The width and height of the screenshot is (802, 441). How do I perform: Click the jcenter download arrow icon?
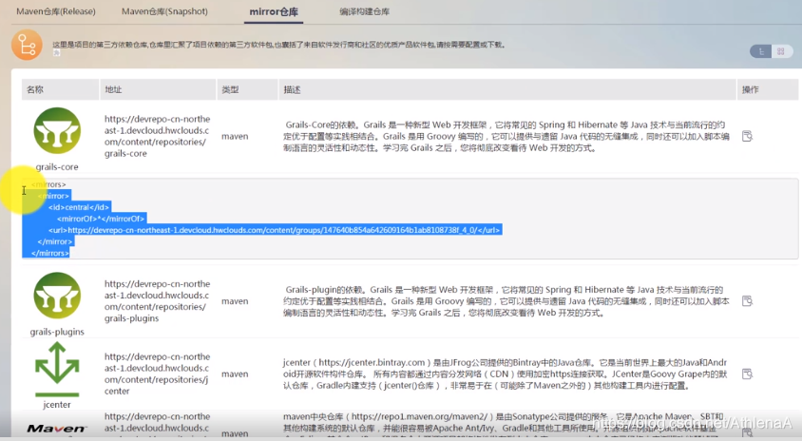click(57, 370)
